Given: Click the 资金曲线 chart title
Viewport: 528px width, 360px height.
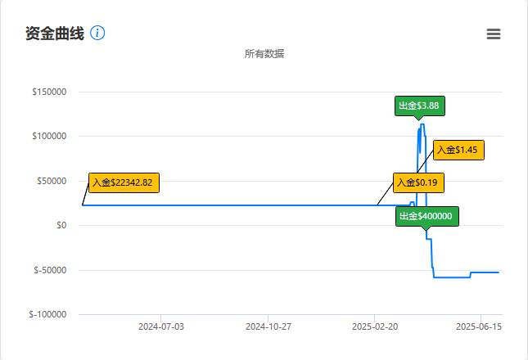Looking at the screenshot, I should (55, 34).
